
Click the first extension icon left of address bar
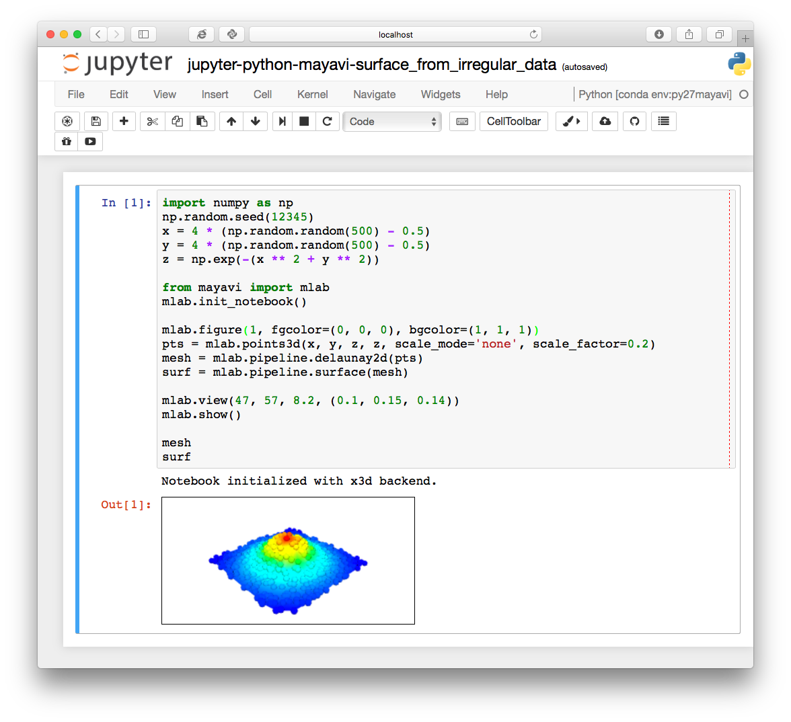click(x=201, y=34)
